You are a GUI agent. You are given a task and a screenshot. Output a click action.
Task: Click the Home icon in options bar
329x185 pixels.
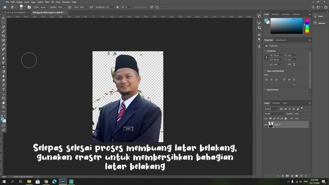pos(5,7)
